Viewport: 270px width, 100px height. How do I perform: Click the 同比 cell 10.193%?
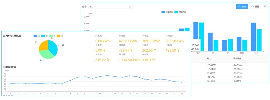click(x=211, y=81)
